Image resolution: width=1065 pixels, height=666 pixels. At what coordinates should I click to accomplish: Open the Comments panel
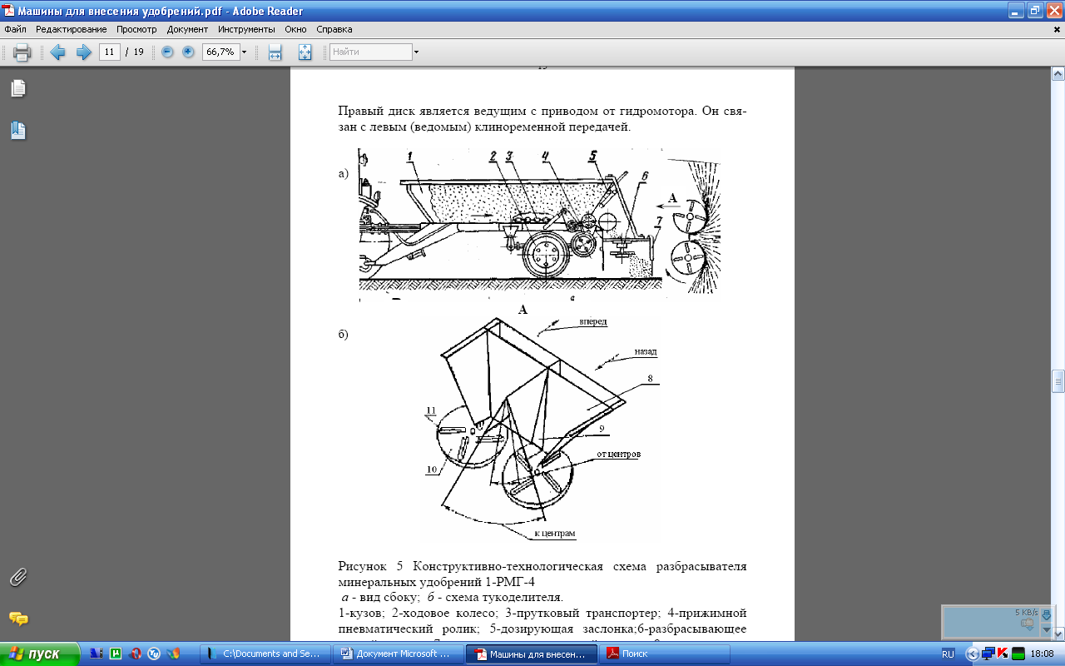[x=18, y=619]
